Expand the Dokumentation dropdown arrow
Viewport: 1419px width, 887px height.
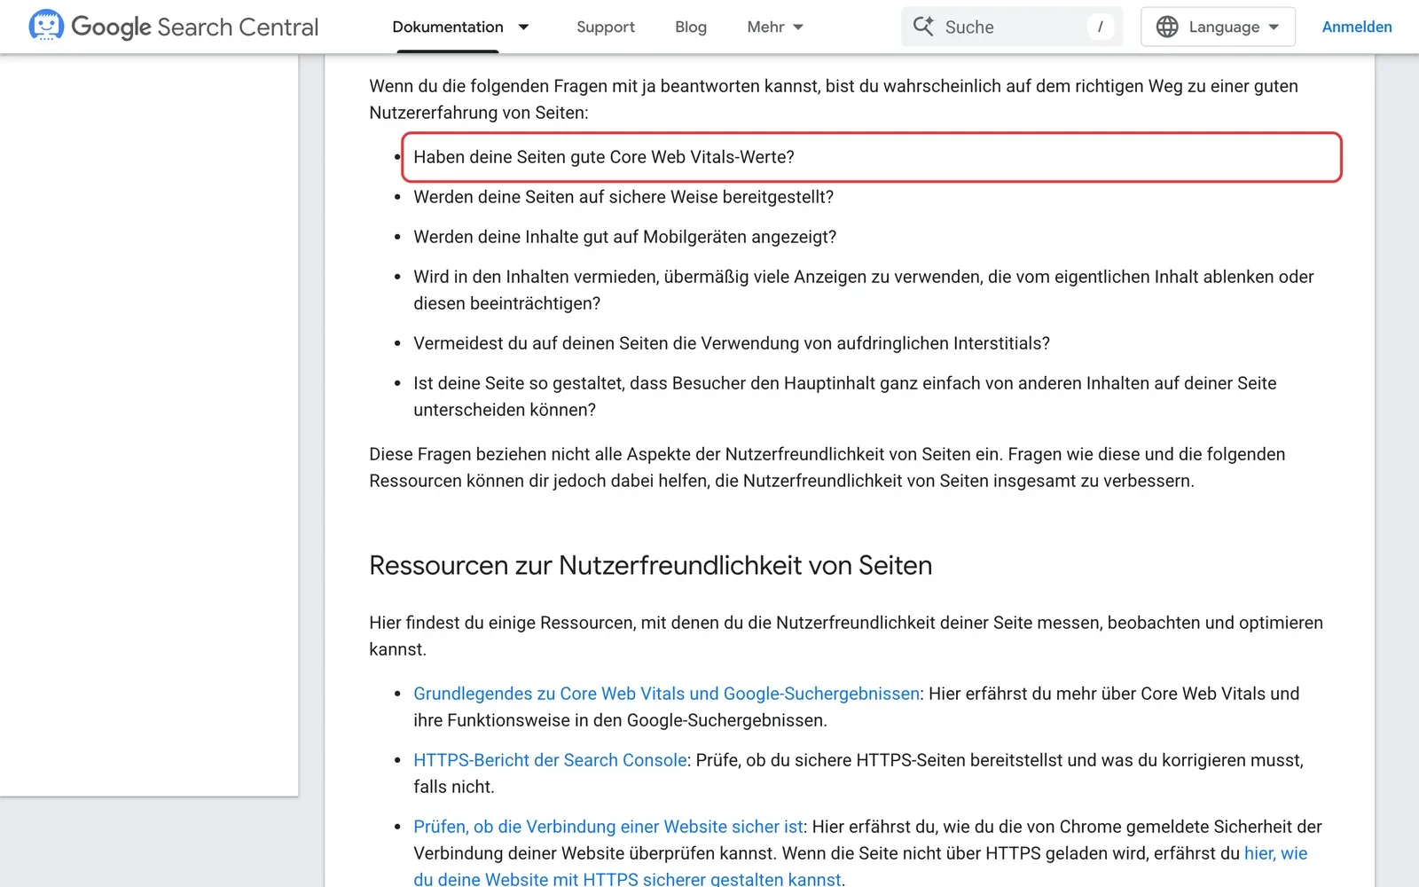pyautogui.click(x=523, y=27)
